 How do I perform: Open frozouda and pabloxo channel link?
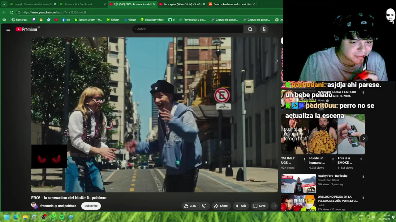point(58,206)
